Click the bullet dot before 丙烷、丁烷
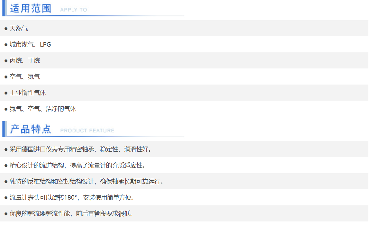The width and height of the screenshot is (370, 225). click(x=6, y=61)
